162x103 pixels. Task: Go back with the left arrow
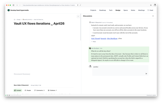(x=17, y=5)
